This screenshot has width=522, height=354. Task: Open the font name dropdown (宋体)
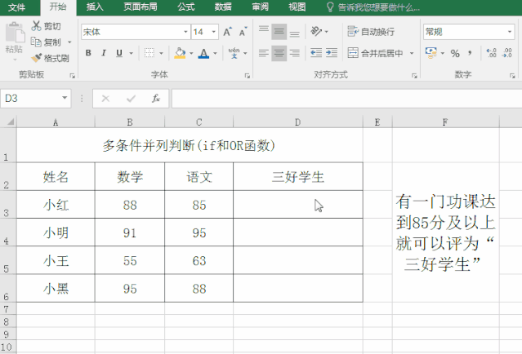pos(184,32)
